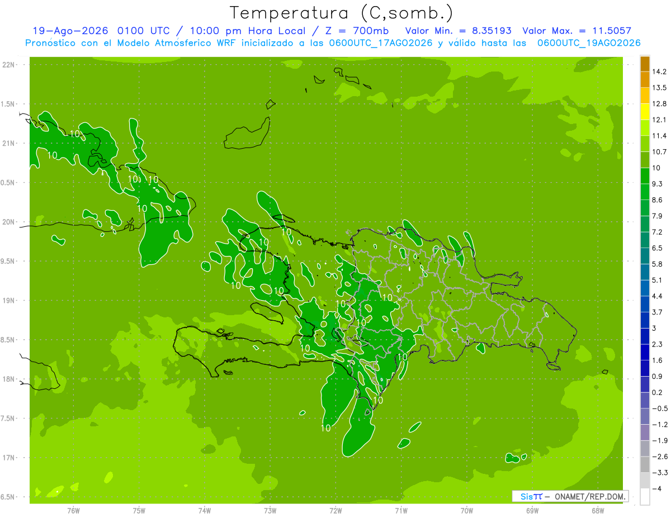Click the '7.9' colorbar label

pyautogui.click(x=657, y=216)
